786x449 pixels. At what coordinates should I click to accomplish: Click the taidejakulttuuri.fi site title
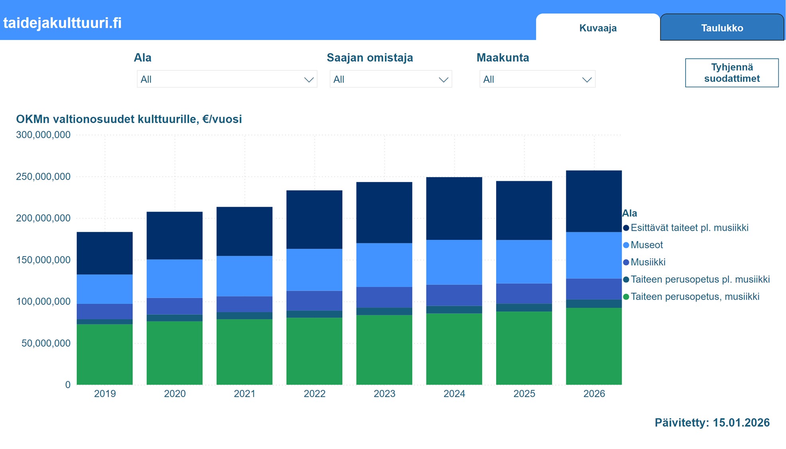click(x=63, y=23)
